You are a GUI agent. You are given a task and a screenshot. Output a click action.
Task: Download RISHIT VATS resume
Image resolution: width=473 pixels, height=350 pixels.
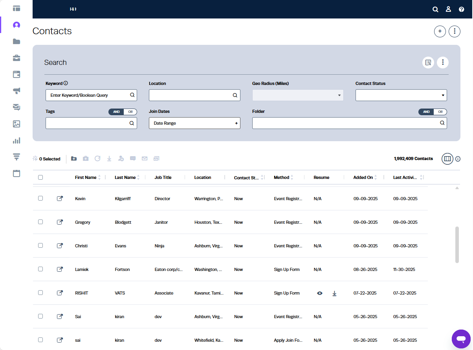tap(334, 293)
